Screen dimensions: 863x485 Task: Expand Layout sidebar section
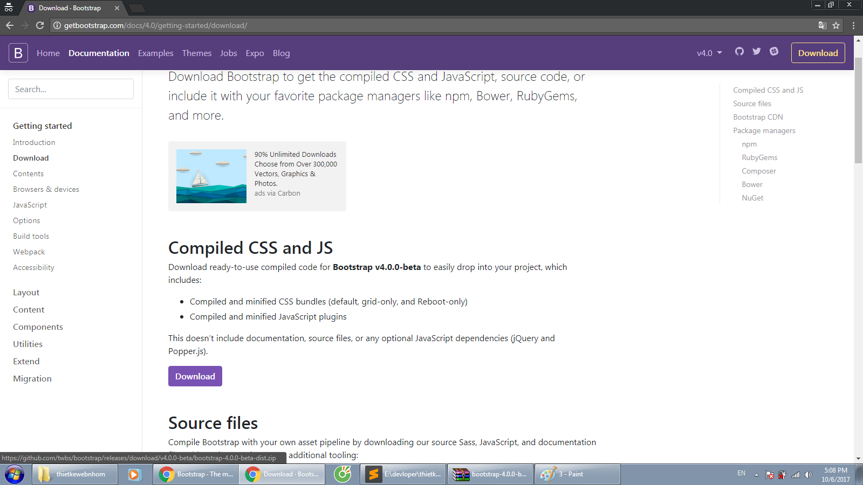(x=26, y=293)
